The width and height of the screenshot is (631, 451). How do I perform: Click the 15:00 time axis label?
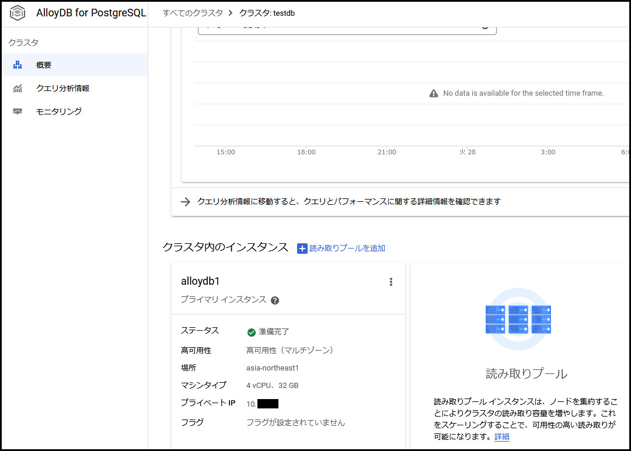226,152
